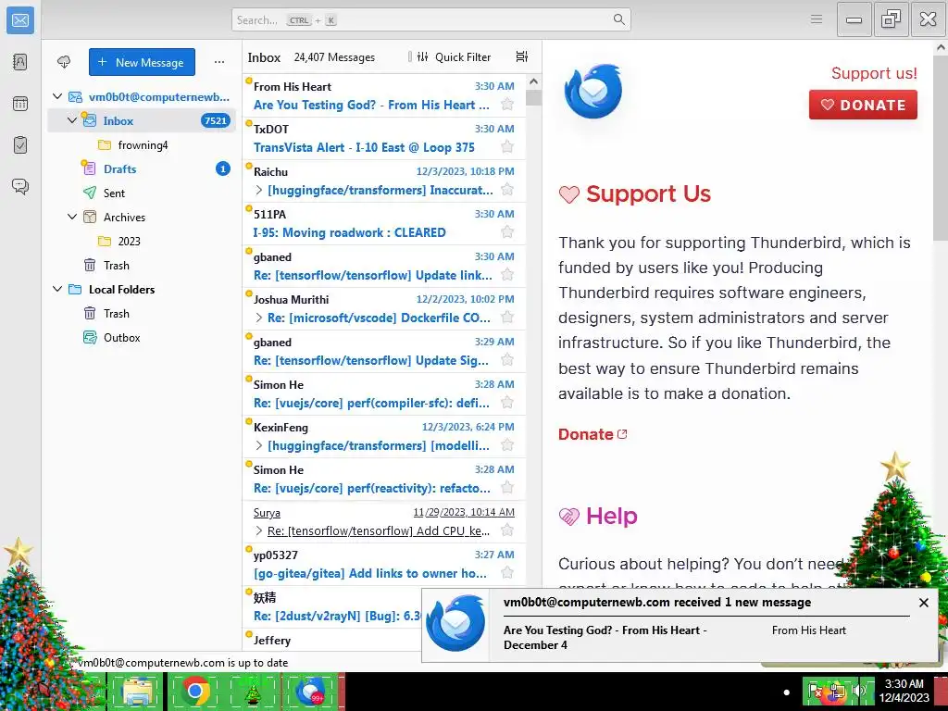Click the message list scrollbar thumb

533,97
